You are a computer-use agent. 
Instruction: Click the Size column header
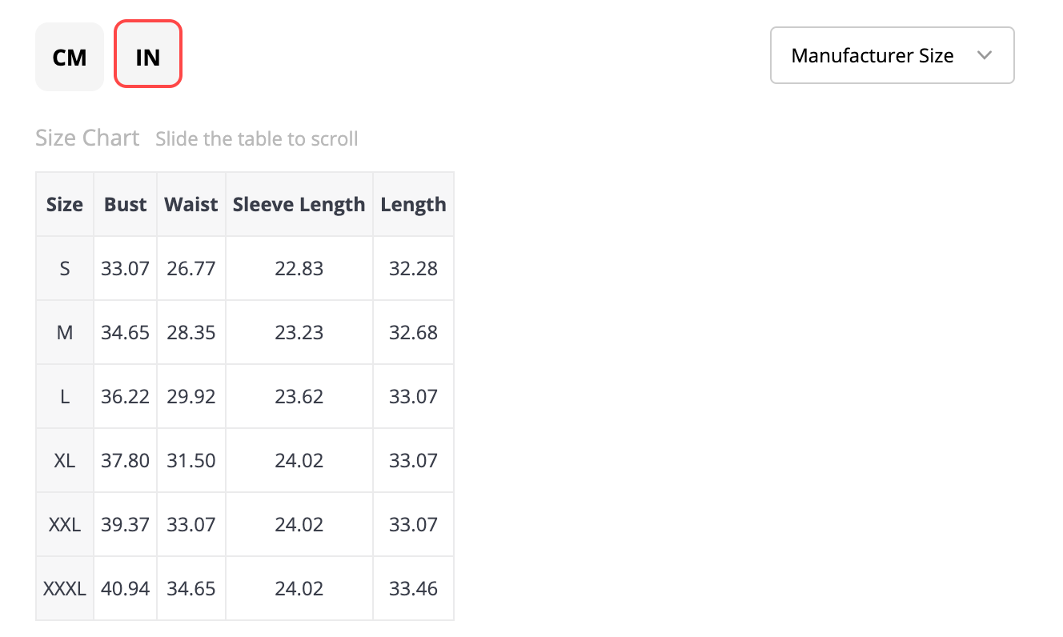65,204
